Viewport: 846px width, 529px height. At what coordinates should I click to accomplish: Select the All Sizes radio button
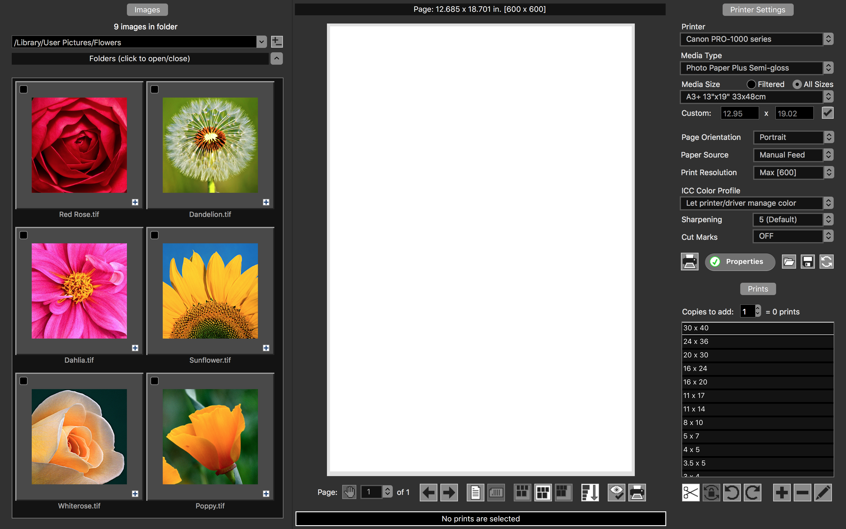pos(797,84)
